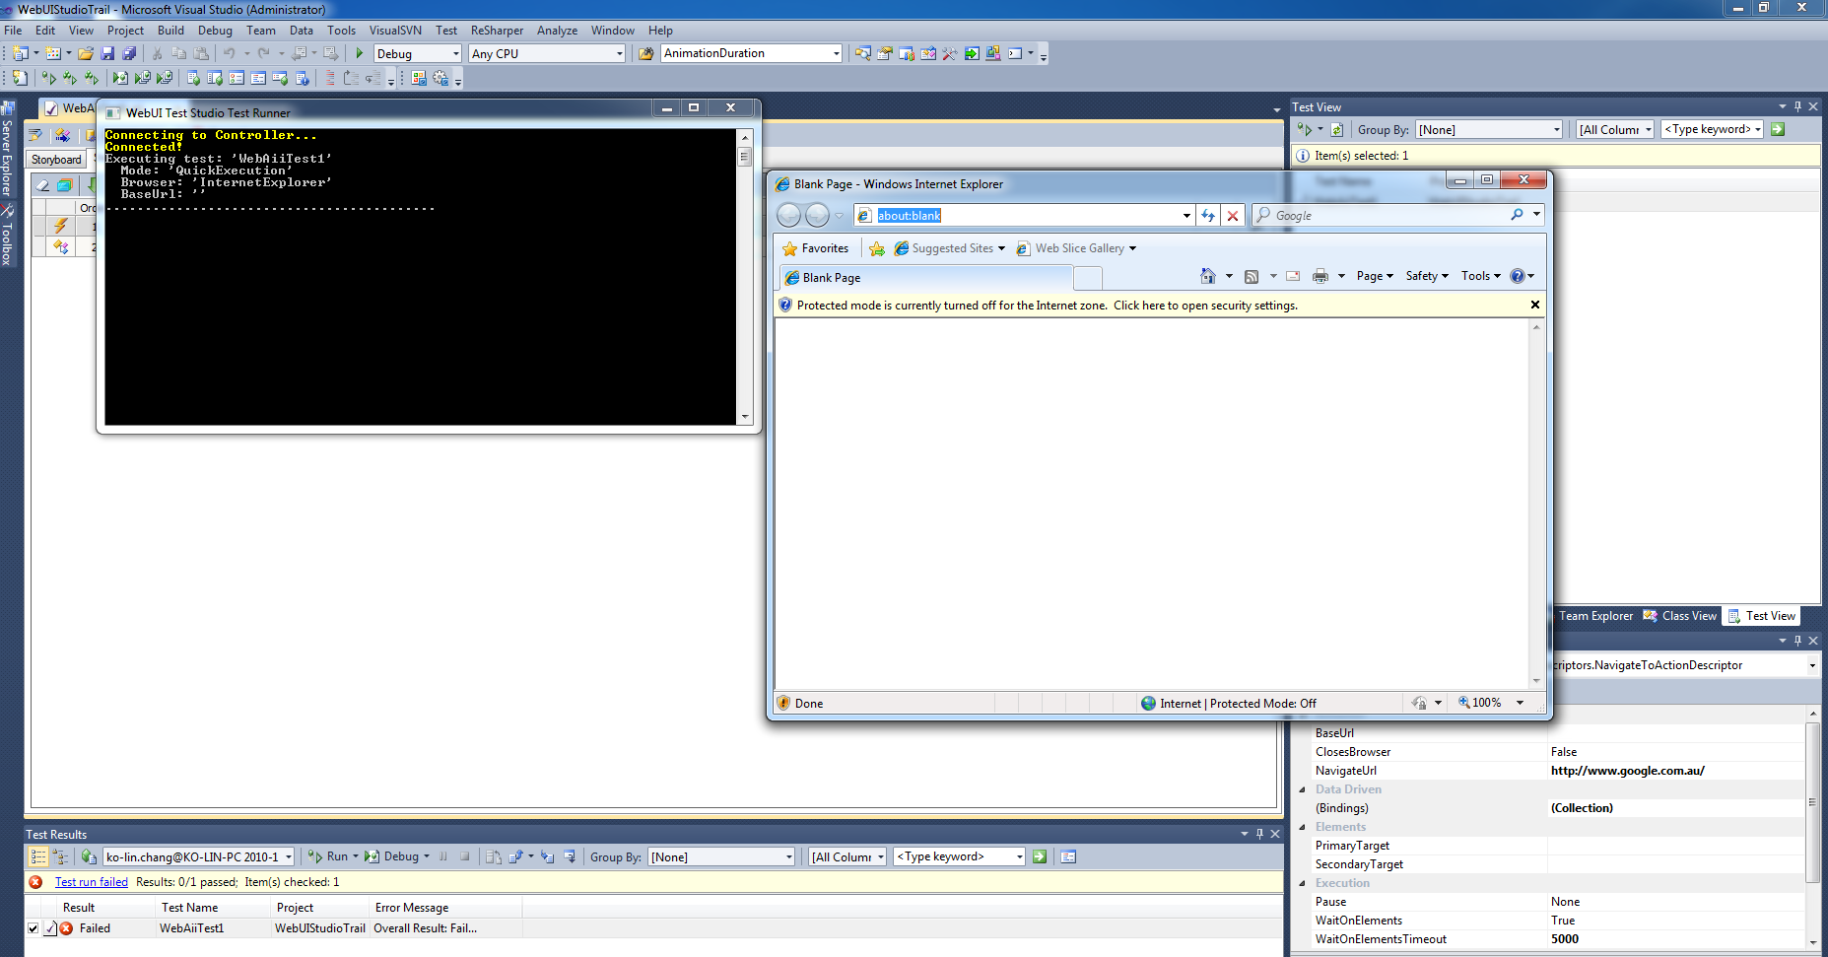The height and width of the screenshot is (957, 1828).
Task: Click the Read Mail icon in IE toolbar
Action: [1293, 276]
